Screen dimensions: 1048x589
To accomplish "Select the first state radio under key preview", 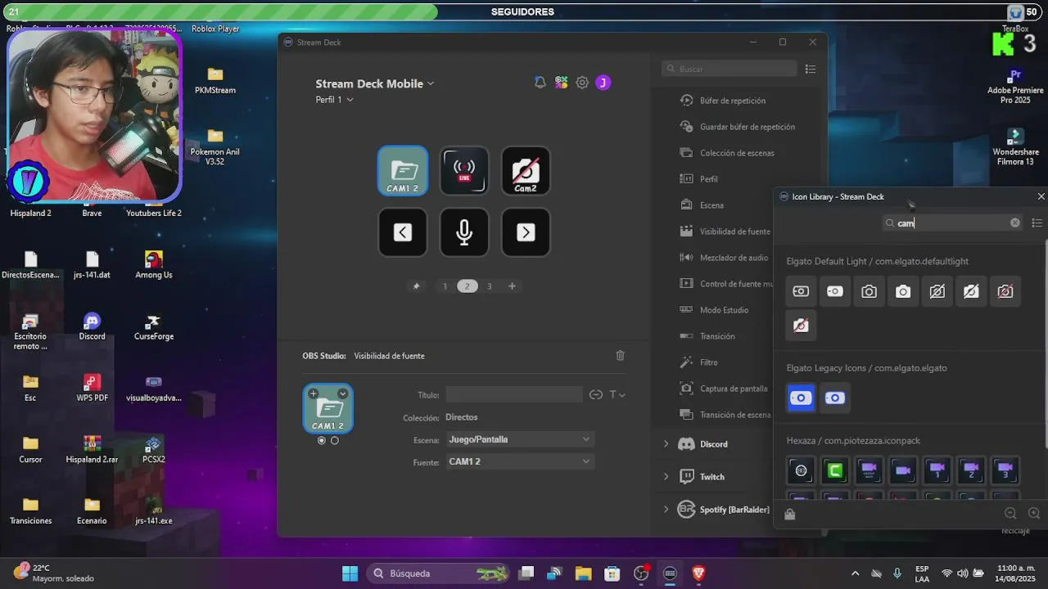I will coord(321,440).
